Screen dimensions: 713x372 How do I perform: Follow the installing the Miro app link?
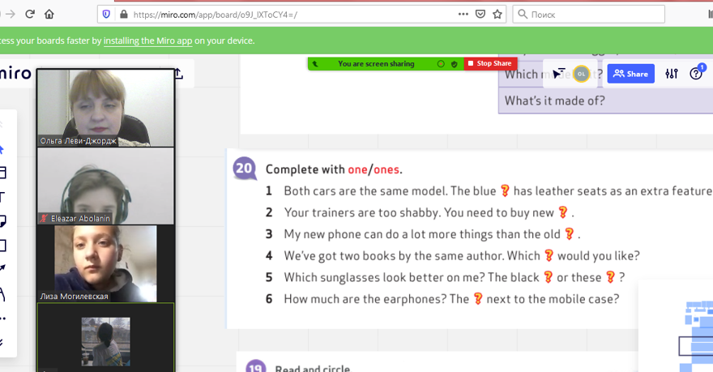click(x=147, y=41)
